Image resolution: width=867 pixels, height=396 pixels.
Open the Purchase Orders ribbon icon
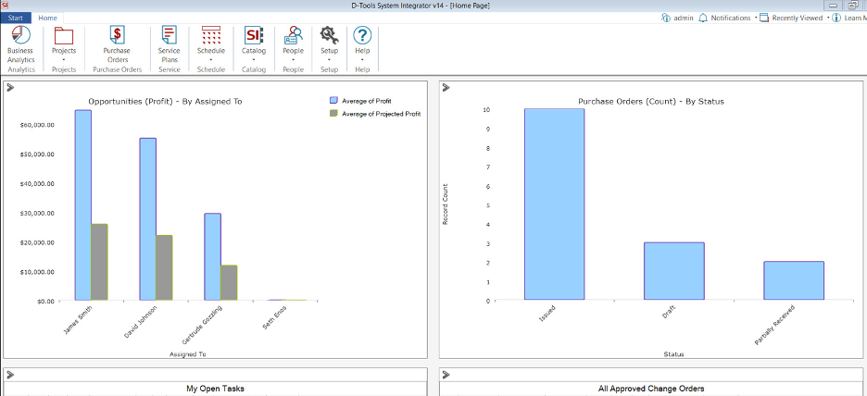pos(118,35)
